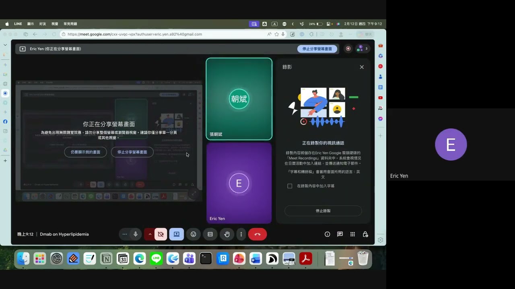Open the 顯示 menu
515x289 pixels.
[x=31, y=24]
